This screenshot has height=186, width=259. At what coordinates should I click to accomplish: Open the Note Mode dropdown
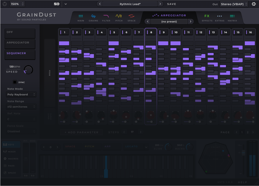click(x=21, y=94)
